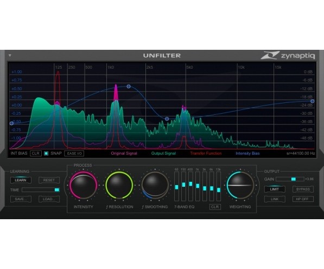Click the 1k band EQ slider handle

198,186
